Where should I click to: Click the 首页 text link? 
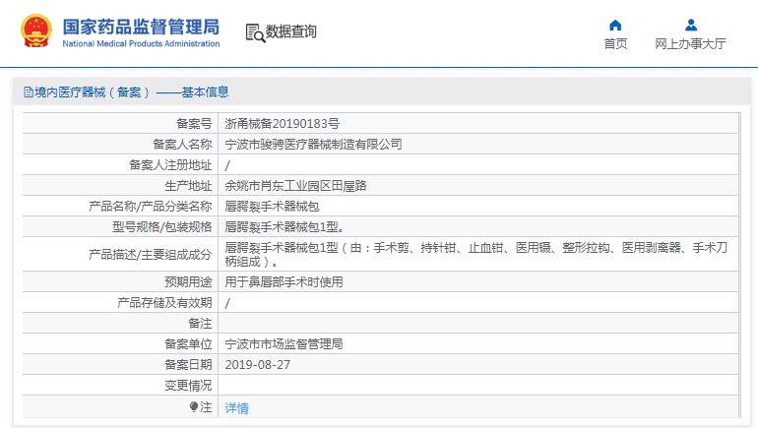pos(615,44)
